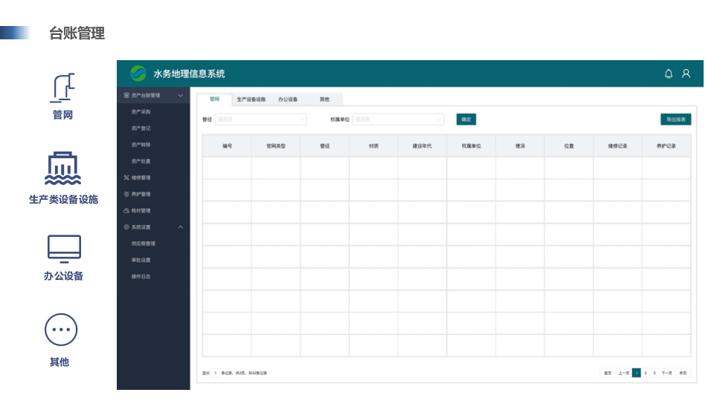Screen dimensions: 714x401
Task: Click the records-per-page input box
Action: click(216, 373)
